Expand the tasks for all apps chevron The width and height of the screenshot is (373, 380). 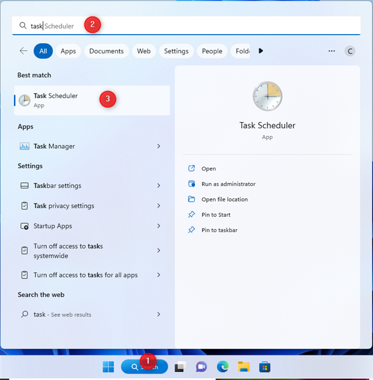(159, 275)
